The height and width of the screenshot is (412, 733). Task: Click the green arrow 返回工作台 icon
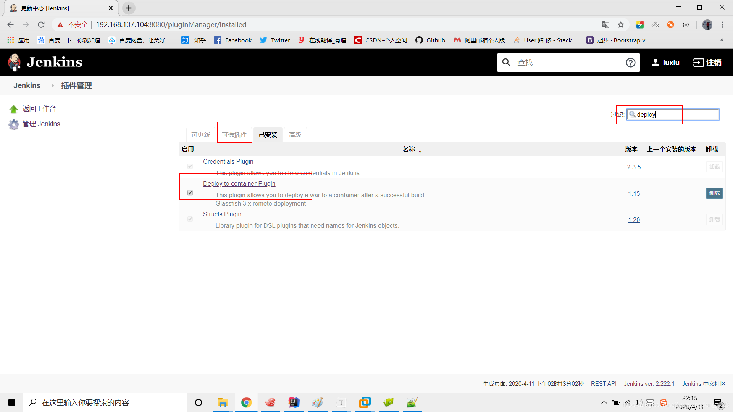(x=14, y=109)
